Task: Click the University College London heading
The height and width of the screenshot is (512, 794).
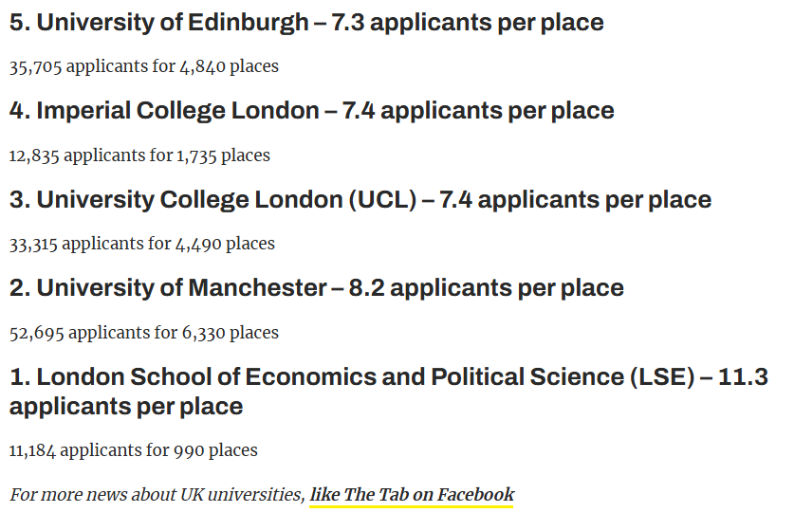Action: point(360,200)
